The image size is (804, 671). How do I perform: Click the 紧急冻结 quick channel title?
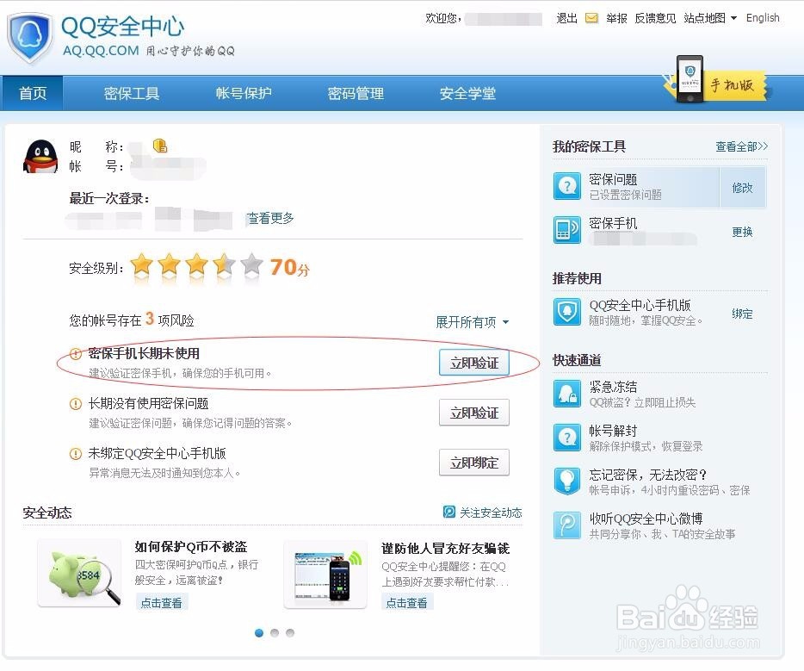click(613, 387)
